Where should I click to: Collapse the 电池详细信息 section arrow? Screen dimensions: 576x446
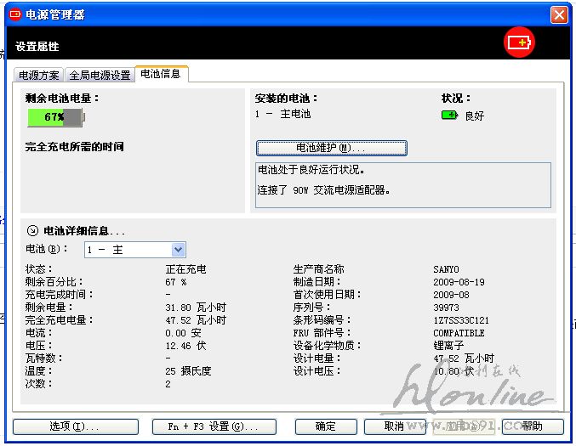[x=32, y=230]
